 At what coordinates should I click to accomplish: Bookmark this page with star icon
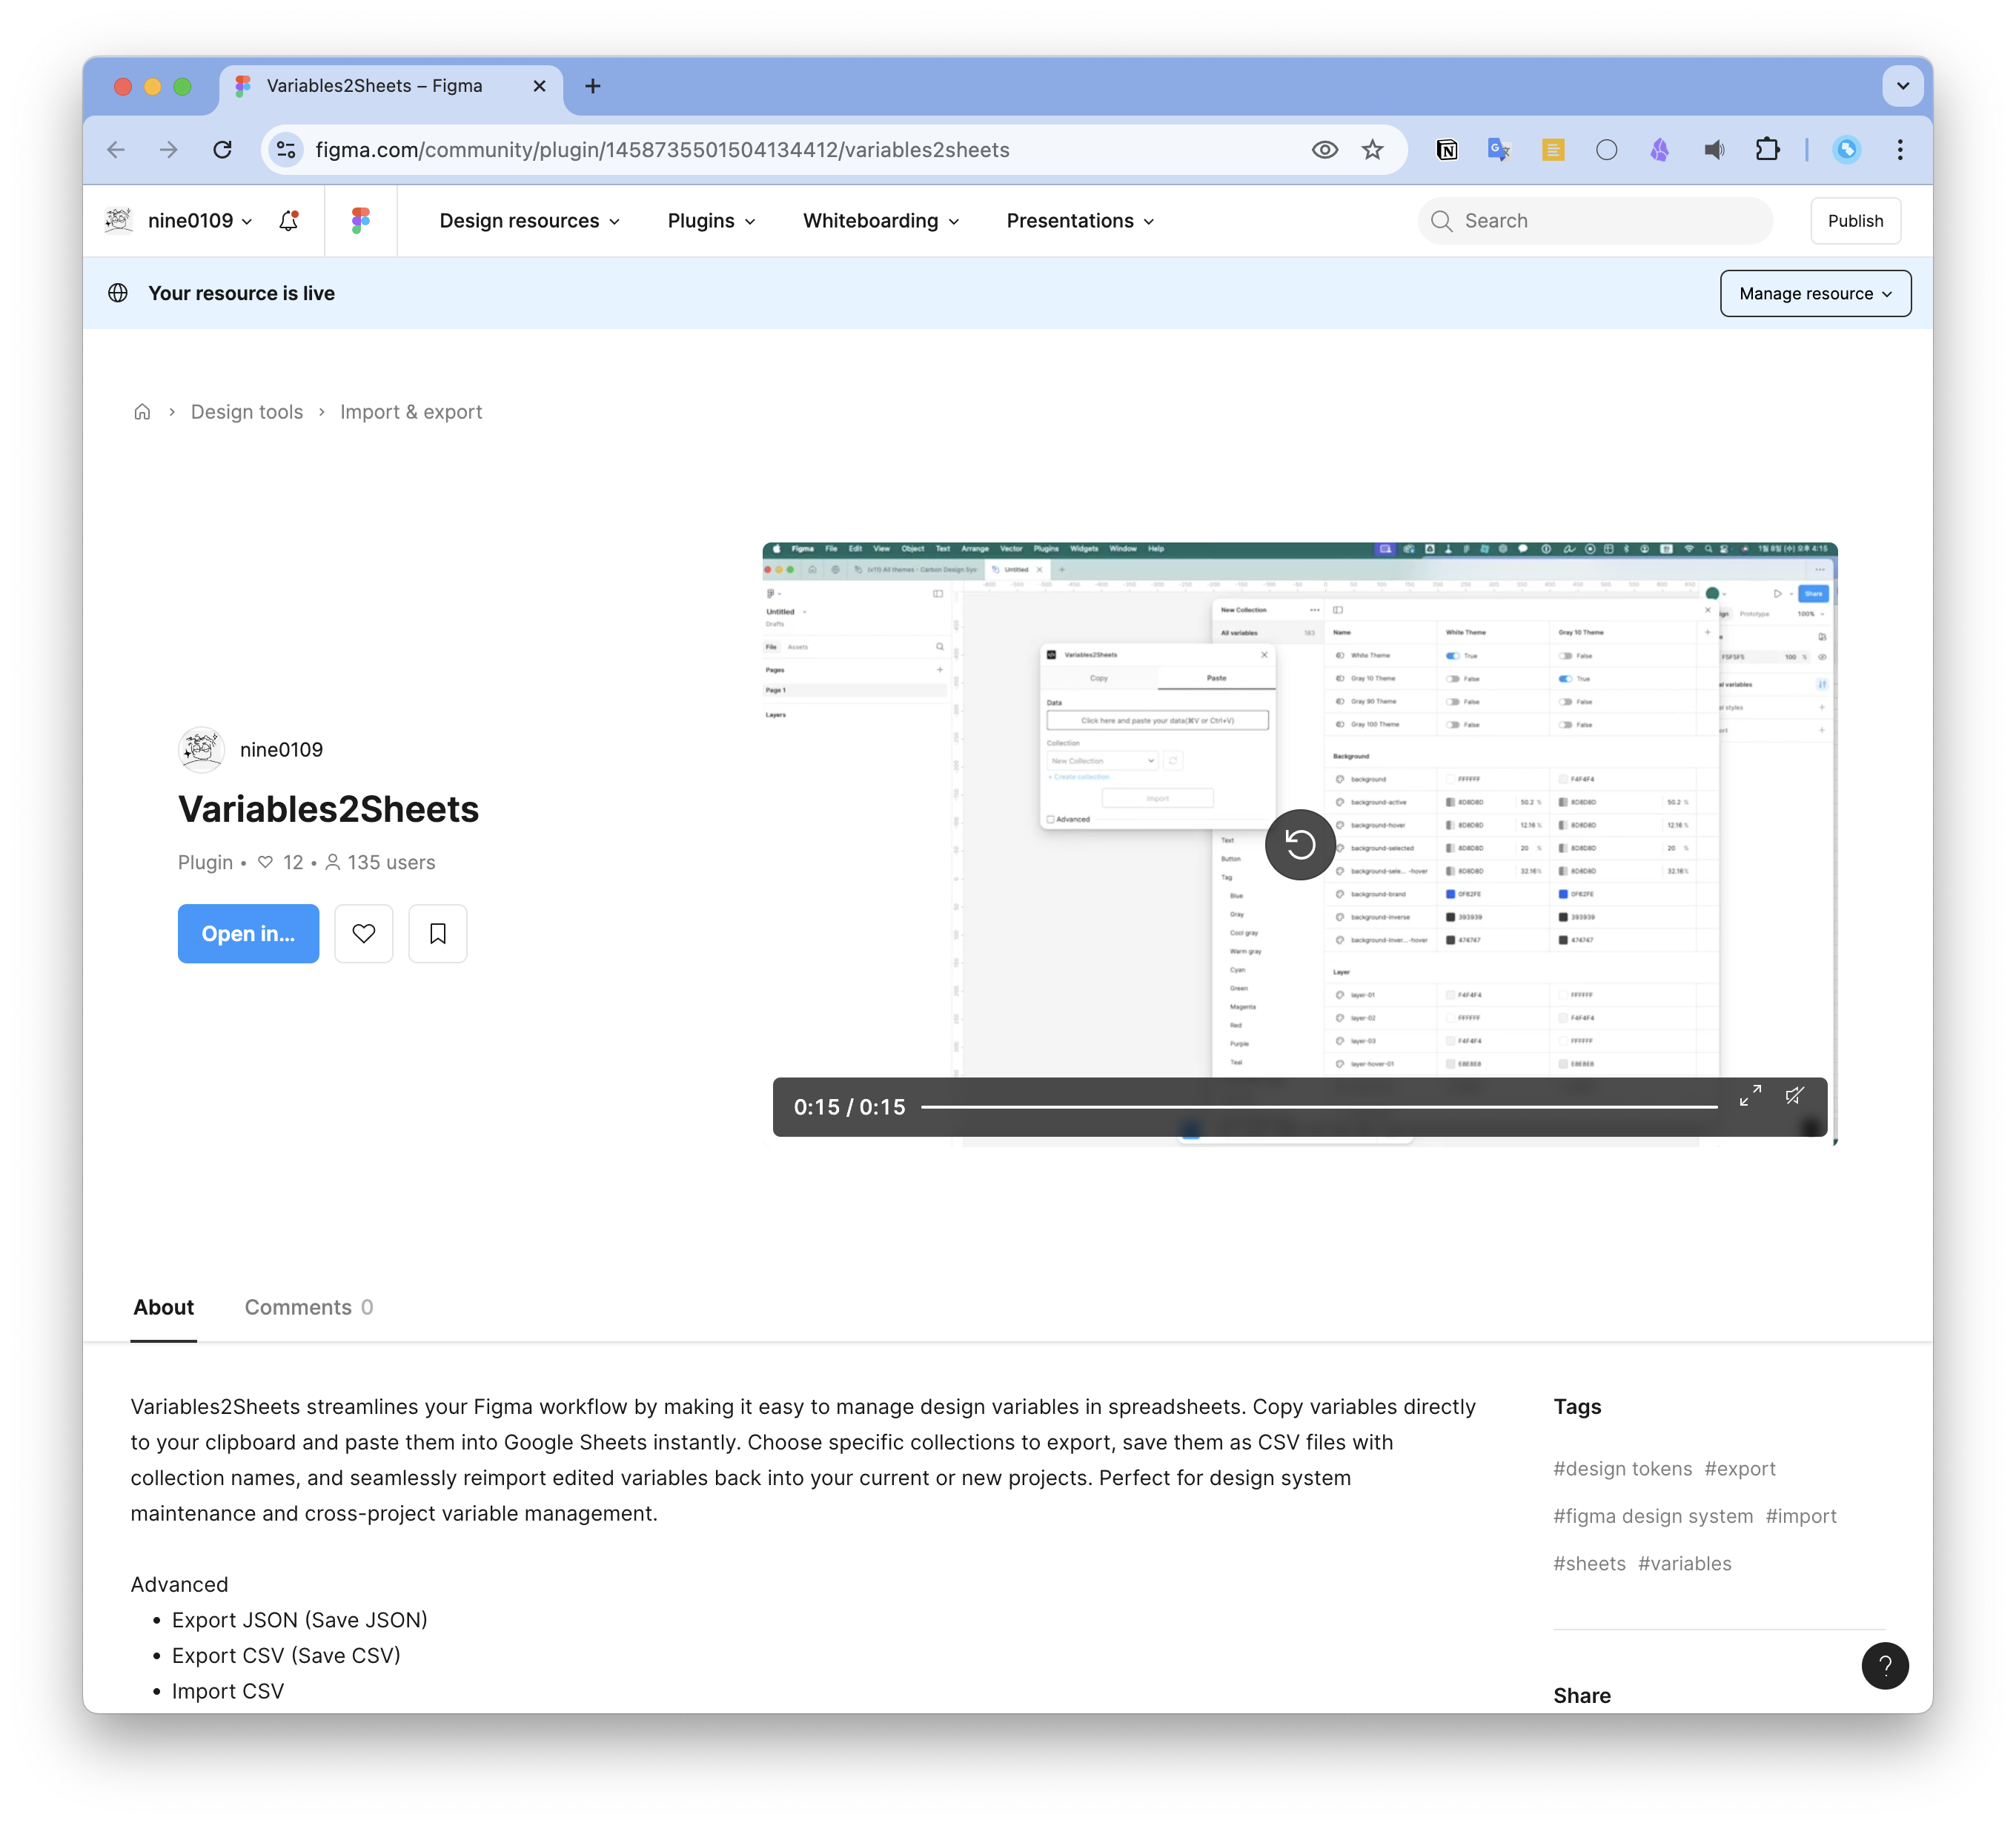tap(1373, 150)
